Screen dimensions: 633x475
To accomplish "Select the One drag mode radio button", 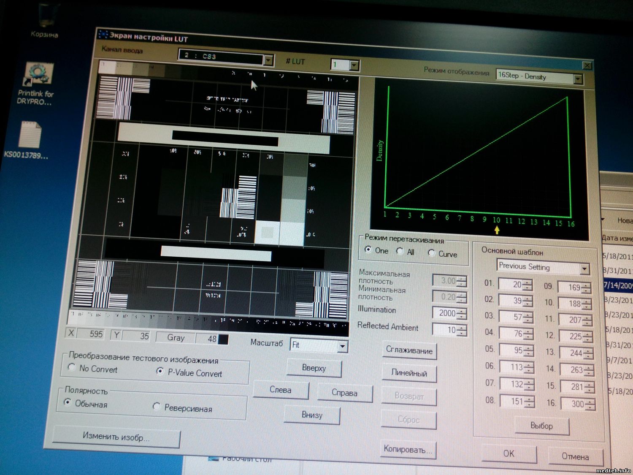I will pyautogui.click(x=368, y=250).
